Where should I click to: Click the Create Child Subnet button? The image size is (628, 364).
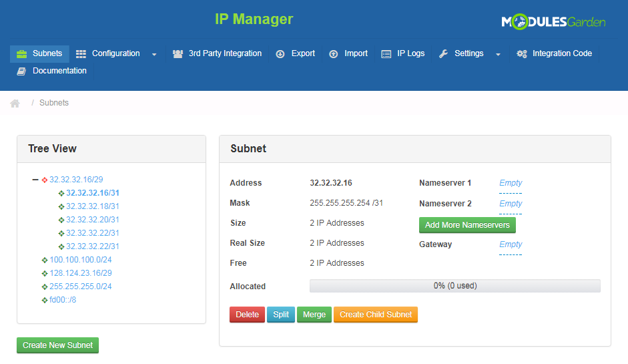click(376, 315)
